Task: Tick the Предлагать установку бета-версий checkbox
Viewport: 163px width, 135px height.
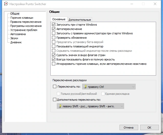Action: 53,42
